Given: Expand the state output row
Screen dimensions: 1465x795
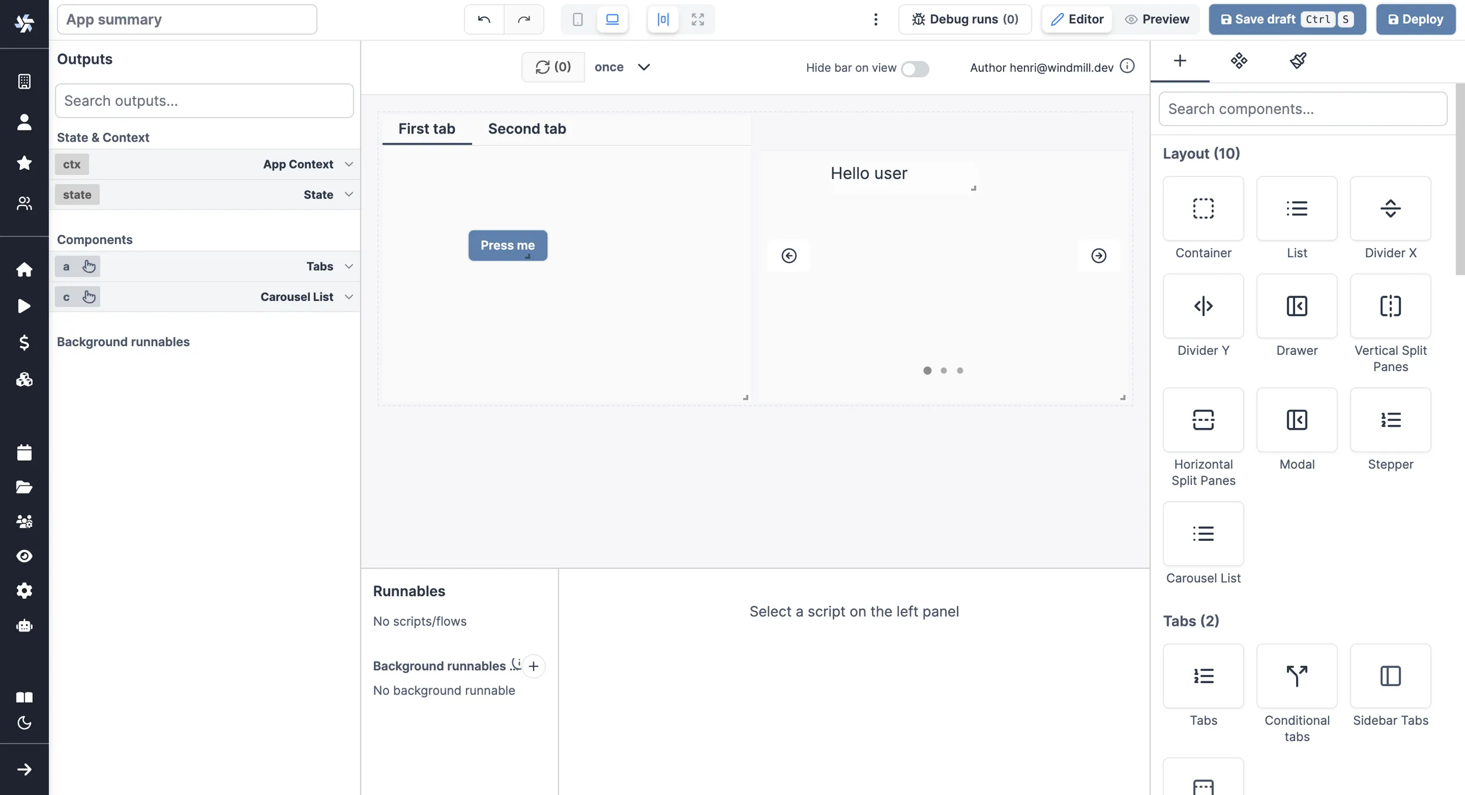Looking at the screenshot, I should (348, 194).
